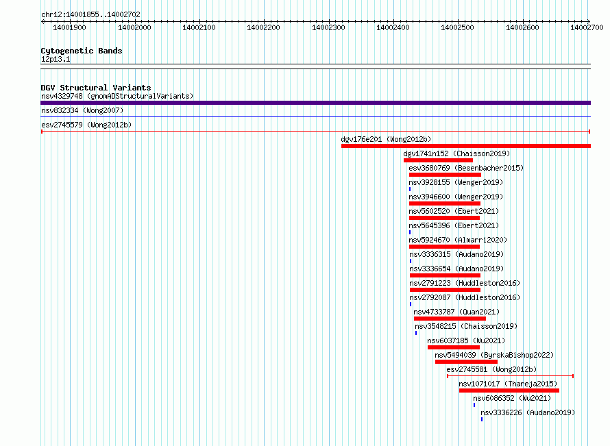Click the red bar under nsv3946600
The width and height of the screenshot is (610, 446).
[445, 203]
